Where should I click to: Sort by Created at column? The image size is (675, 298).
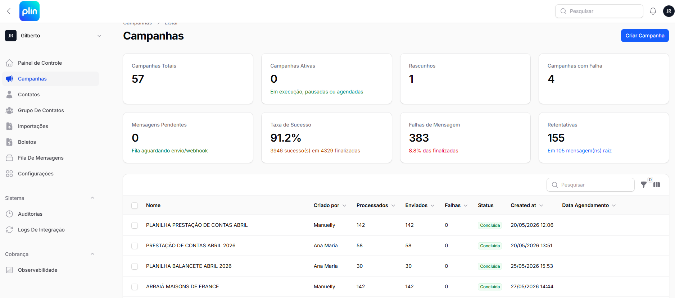(x=527, y=205)
